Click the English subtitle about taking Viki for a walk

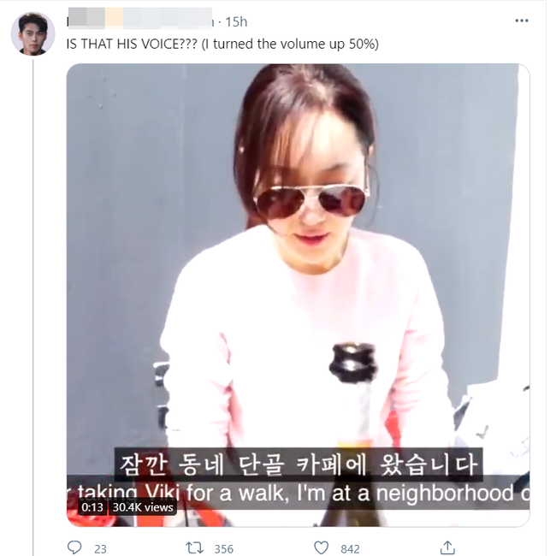click(299, 493)
